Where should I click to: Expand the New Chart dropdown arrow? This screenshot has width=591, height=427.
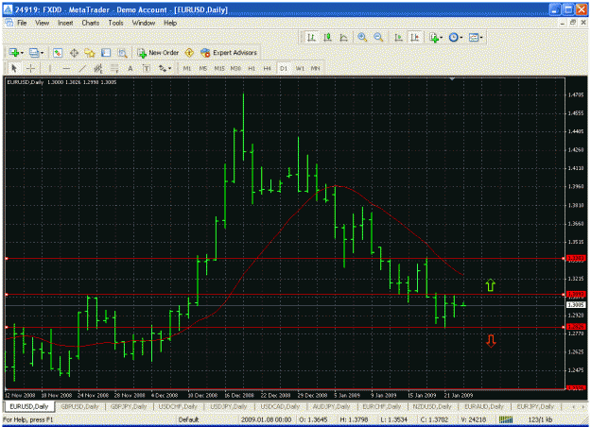pyautogui.click(x=22, y=53)
